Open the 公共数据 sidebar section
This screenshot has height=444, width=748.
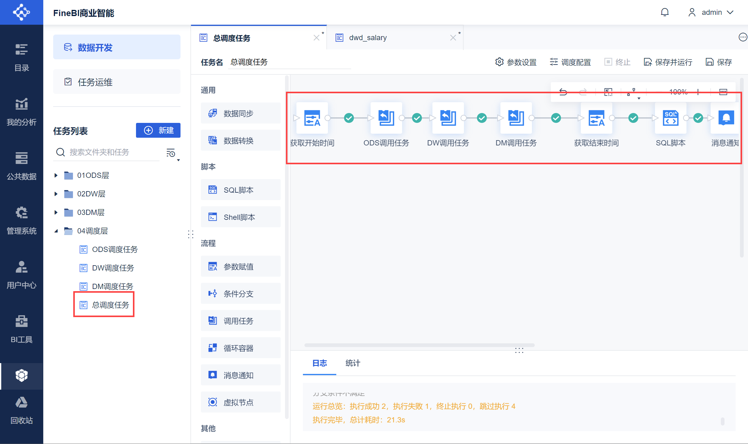(21, 166)
